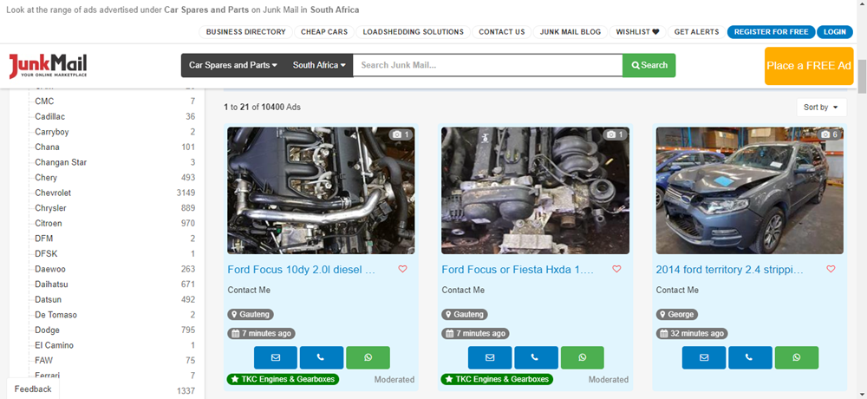The height and width of the screenshot is (399, 867).
Task: Click TKC Engines & Gearboxes badge on second ad
Action: [497, 379]
